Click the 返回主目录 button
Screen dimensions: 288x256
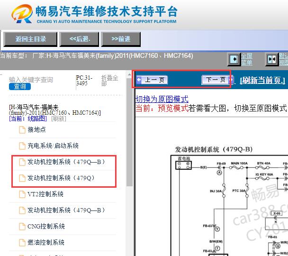pos(30,39)
